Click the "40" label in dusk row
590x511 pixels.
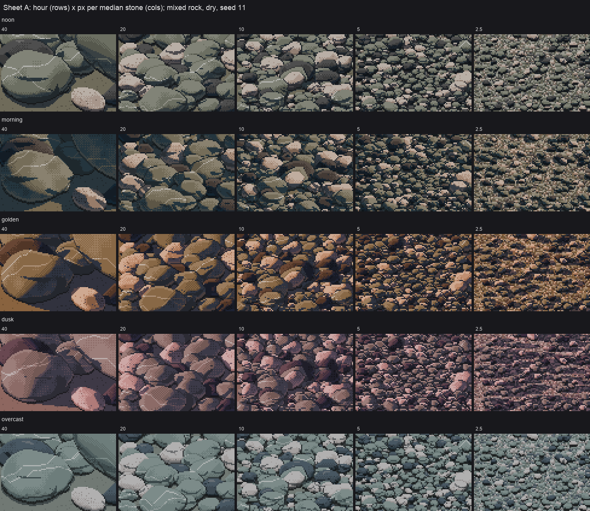[x=4, y=329]
